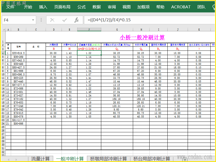Click the Insert Function fx icon
Screen dimensions: 216x162
coord(76,20)
